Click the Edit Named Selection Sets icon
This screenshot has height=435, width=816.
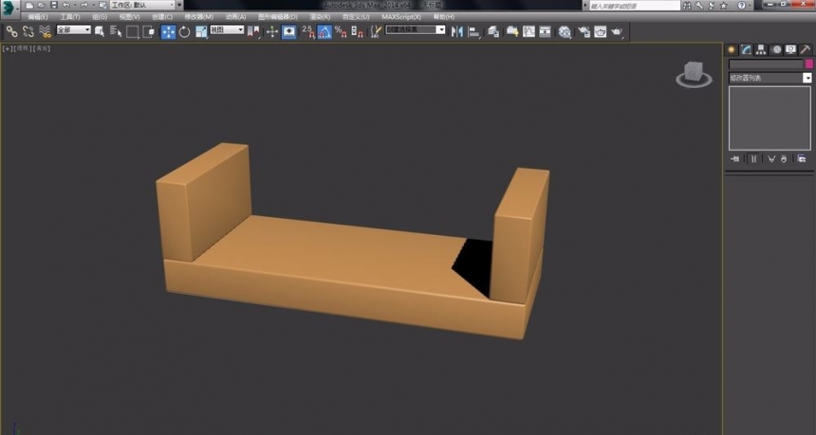[x=376, y=32]
